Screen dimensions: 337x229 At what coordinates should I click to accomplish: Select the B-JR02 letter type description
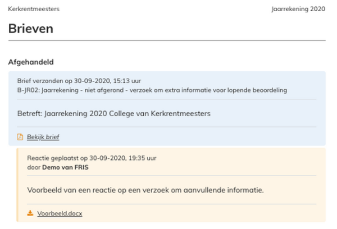click(152, 90)
